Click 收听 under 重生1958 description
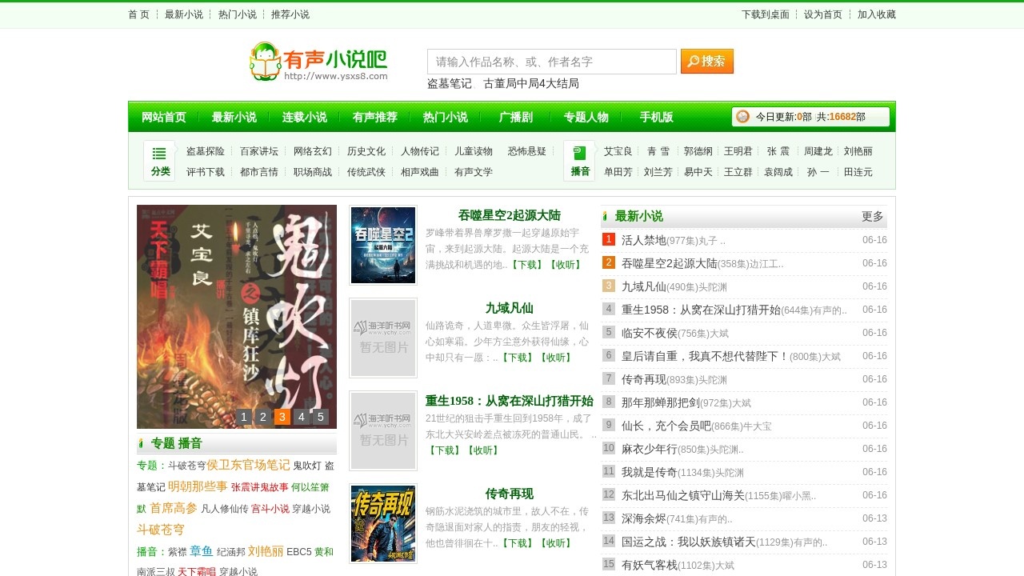This screenshot has height=576, width=1024. pos(484,450)
